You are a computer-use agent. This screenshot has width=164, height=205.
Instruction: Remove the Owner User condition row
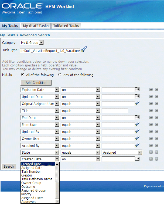156,139
